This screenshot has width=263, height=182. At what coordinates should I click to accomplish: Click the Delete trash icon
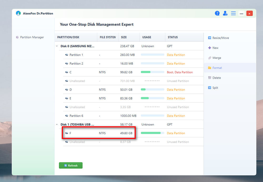[x=210, y=78]
